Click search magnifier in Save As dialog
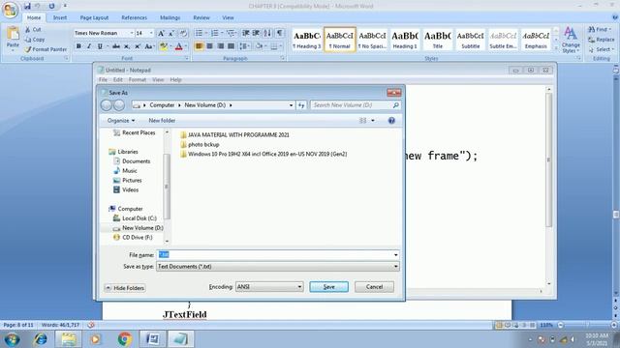The image size is (620, 348). [x=396, y=105]
